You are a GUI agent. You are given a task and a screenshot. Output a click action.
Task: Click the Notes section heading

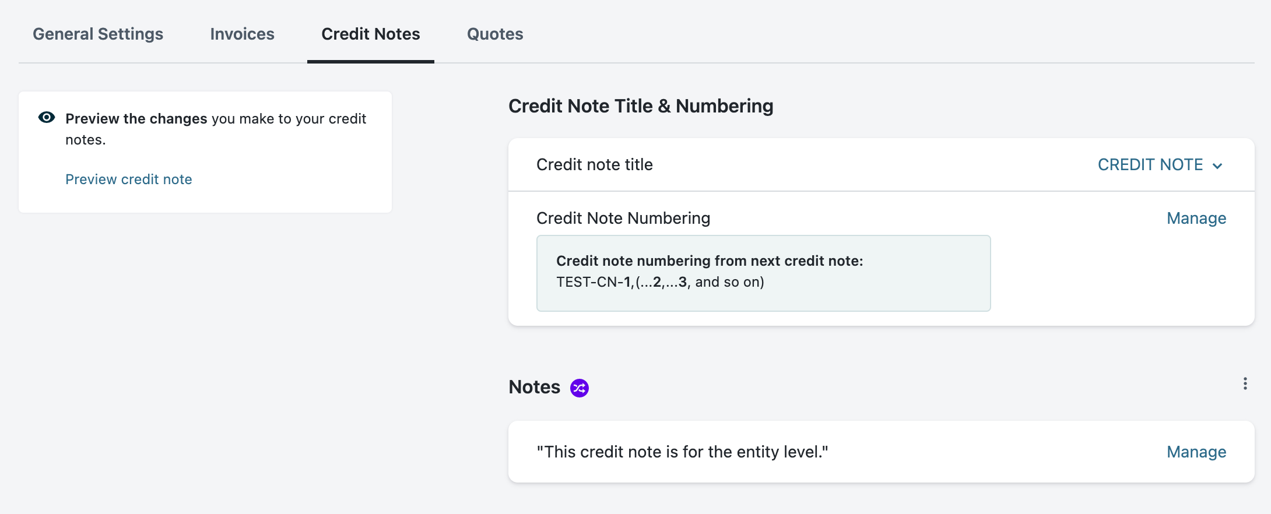pyautogui.click(x=534, y=387)
